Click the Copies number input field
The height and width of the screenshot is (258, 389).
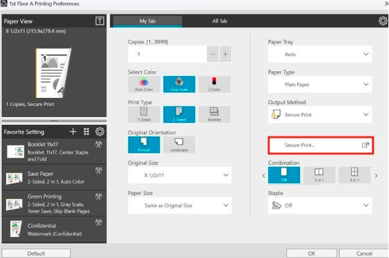pos(168,54)
